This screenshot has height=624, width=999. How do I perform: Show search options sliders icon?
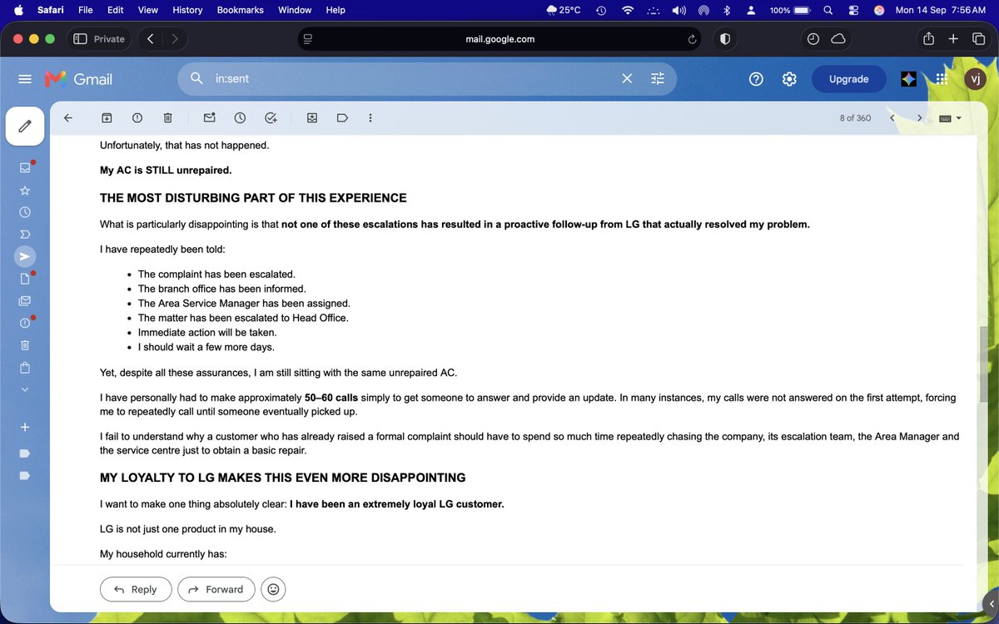click(658, 78)
